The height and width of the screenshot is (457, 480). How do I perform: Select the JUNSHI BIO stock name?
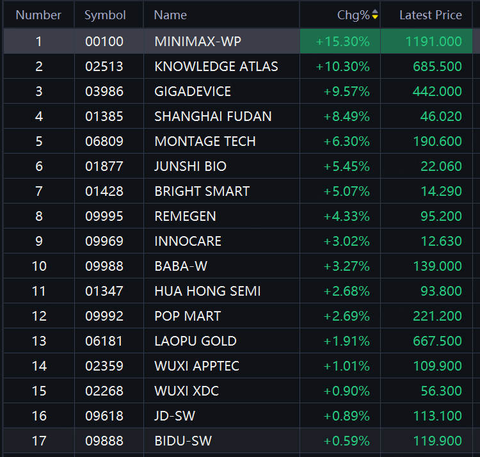click(190, 166)
